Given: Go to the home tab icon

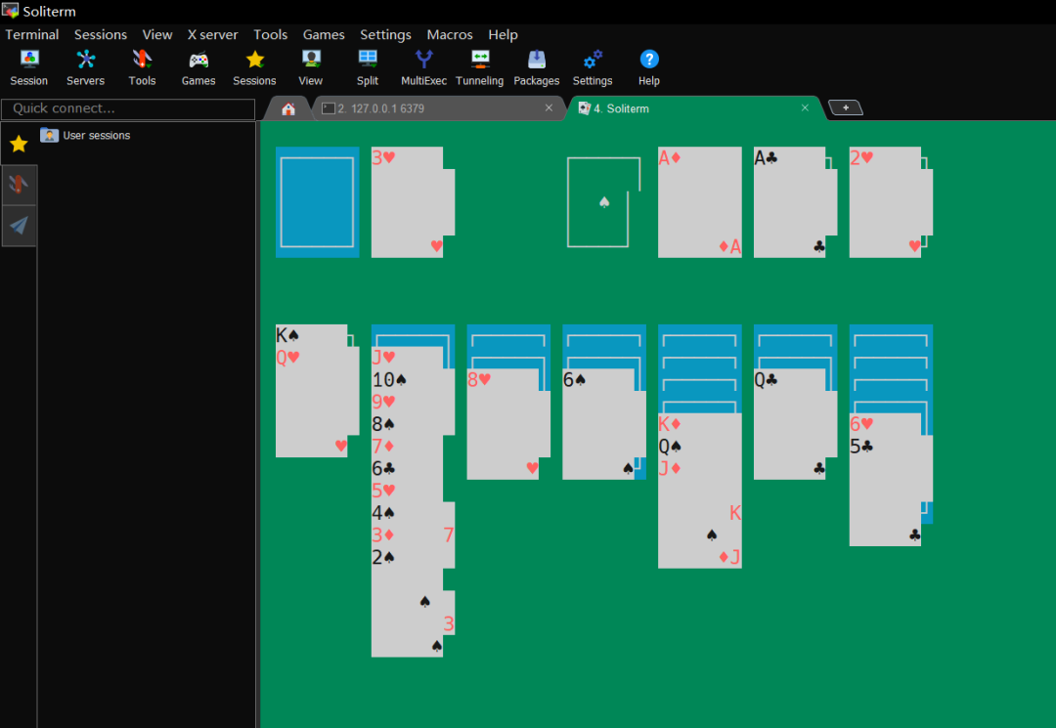Looking at the screenshot, I should click(x=288, y=109).
